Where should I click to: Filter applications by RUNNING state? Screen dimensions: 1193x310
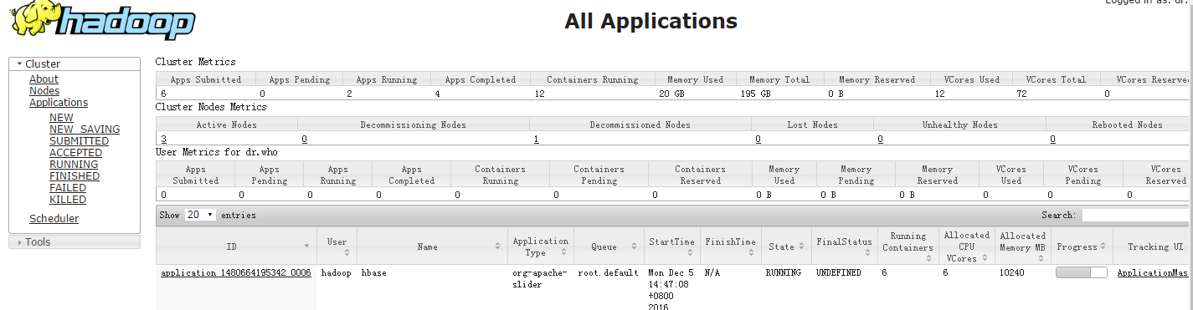tap(74, 165)
